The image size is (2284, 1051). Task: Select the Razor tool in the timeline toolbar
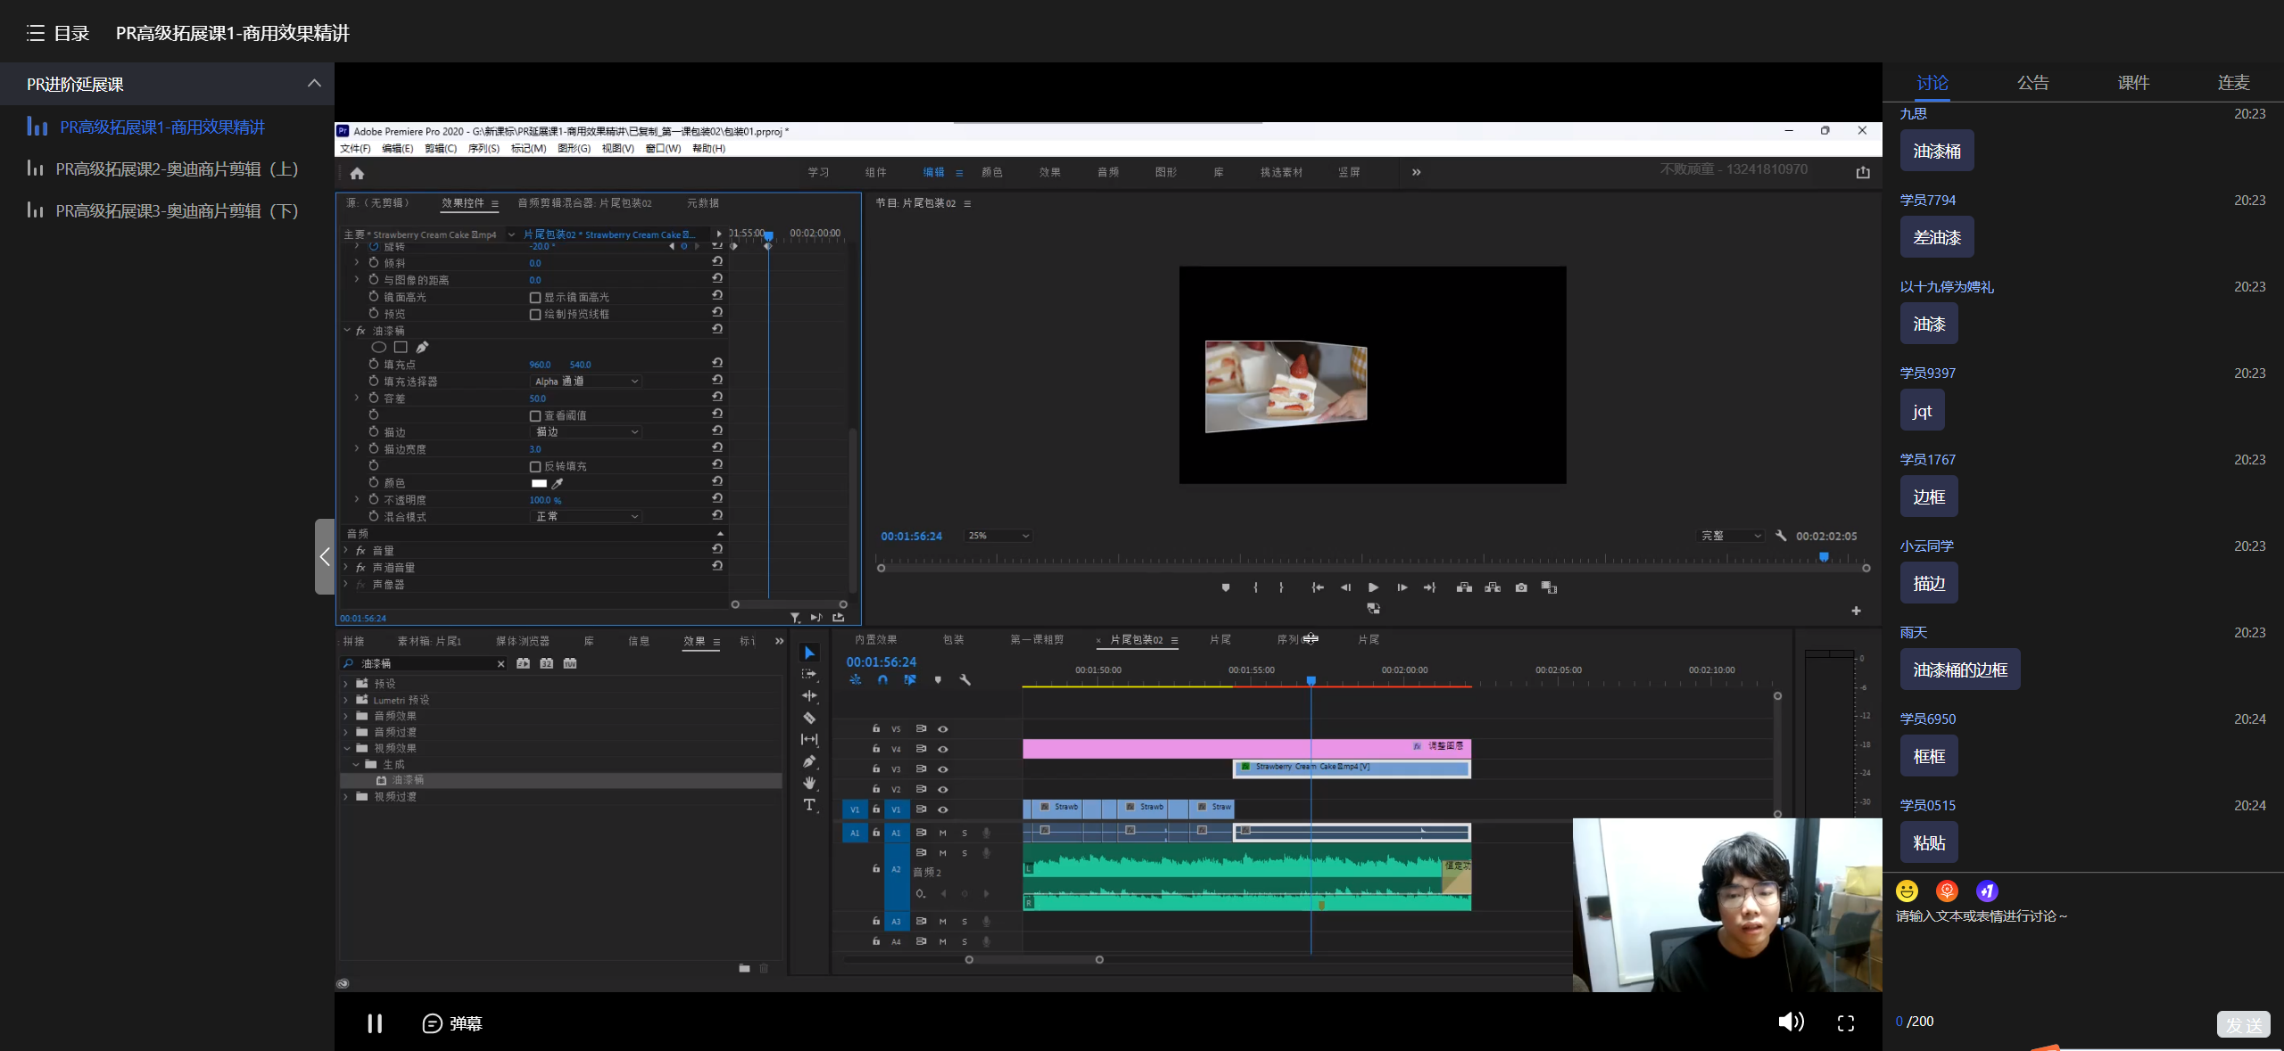click(x=809, y=718)
